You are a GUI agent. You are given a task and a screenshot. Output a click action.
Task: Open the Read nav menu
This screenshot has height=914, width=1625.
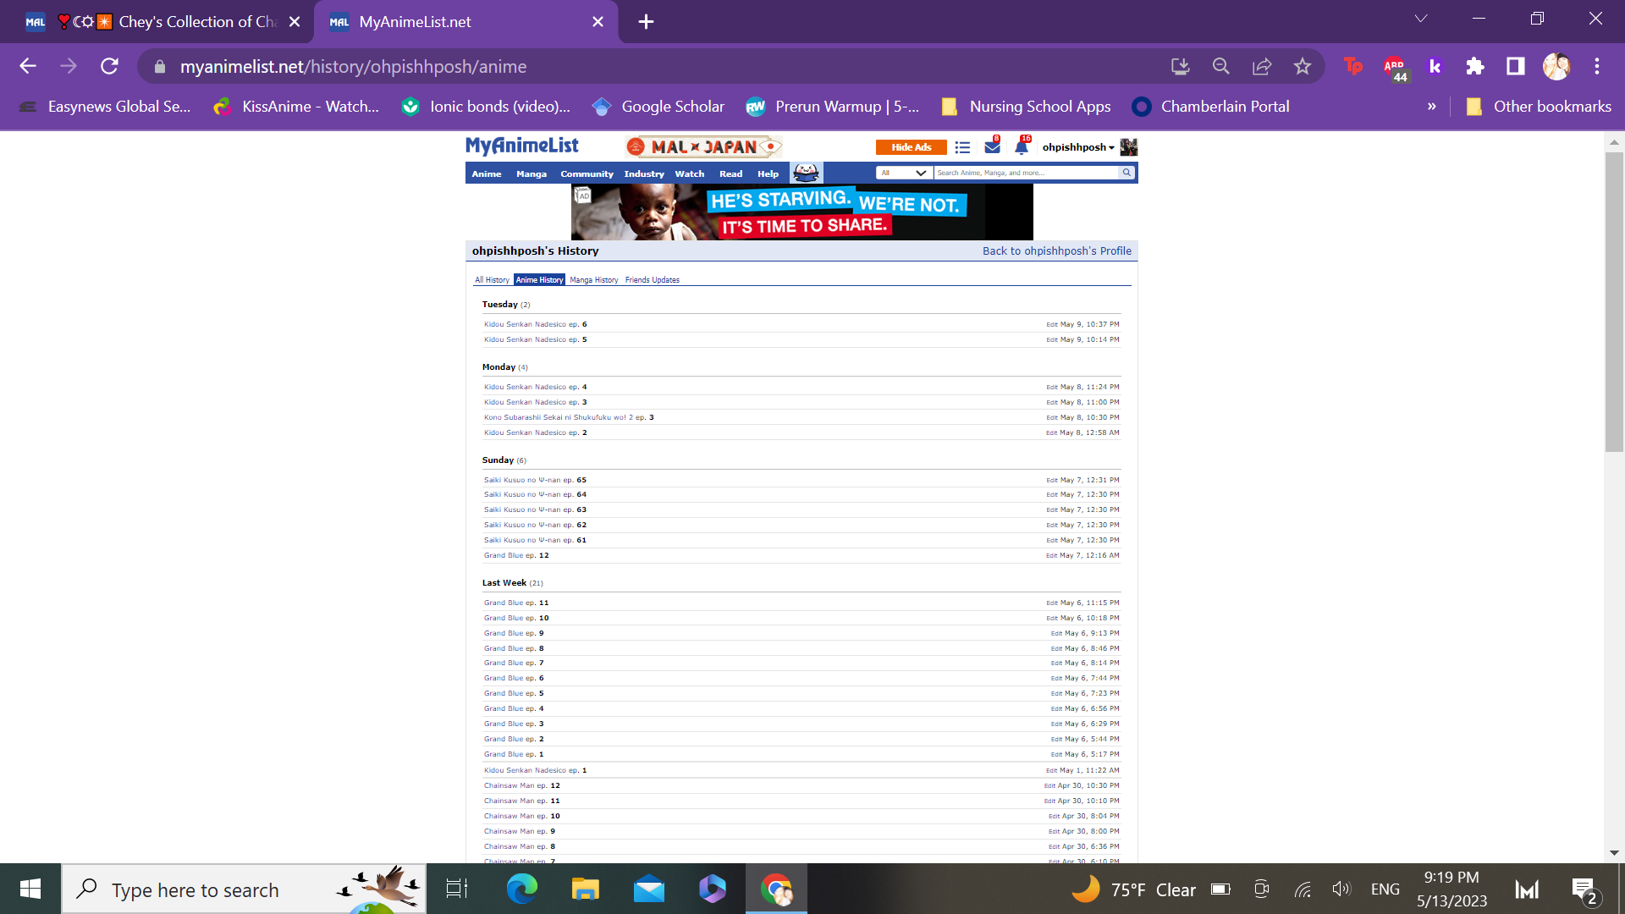[731, 173]
